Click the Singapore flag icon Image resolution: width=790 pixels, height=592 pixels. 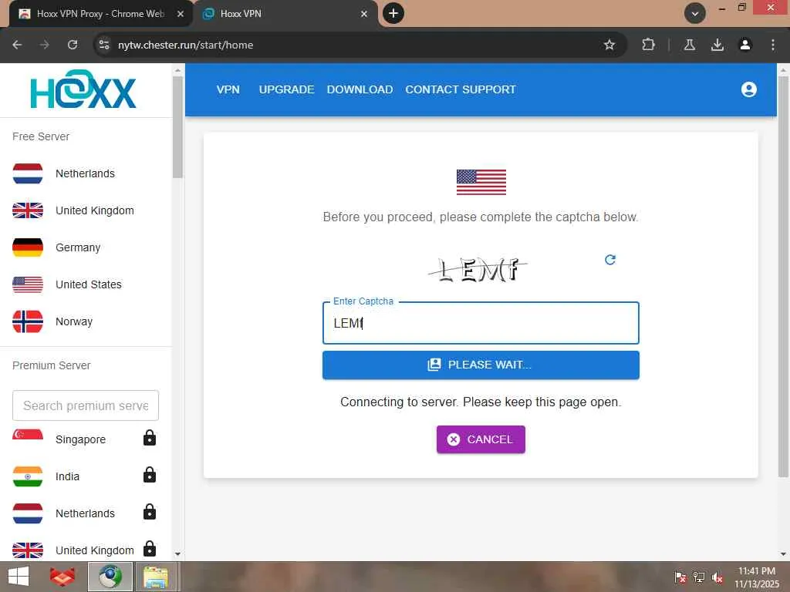point(28,436)
